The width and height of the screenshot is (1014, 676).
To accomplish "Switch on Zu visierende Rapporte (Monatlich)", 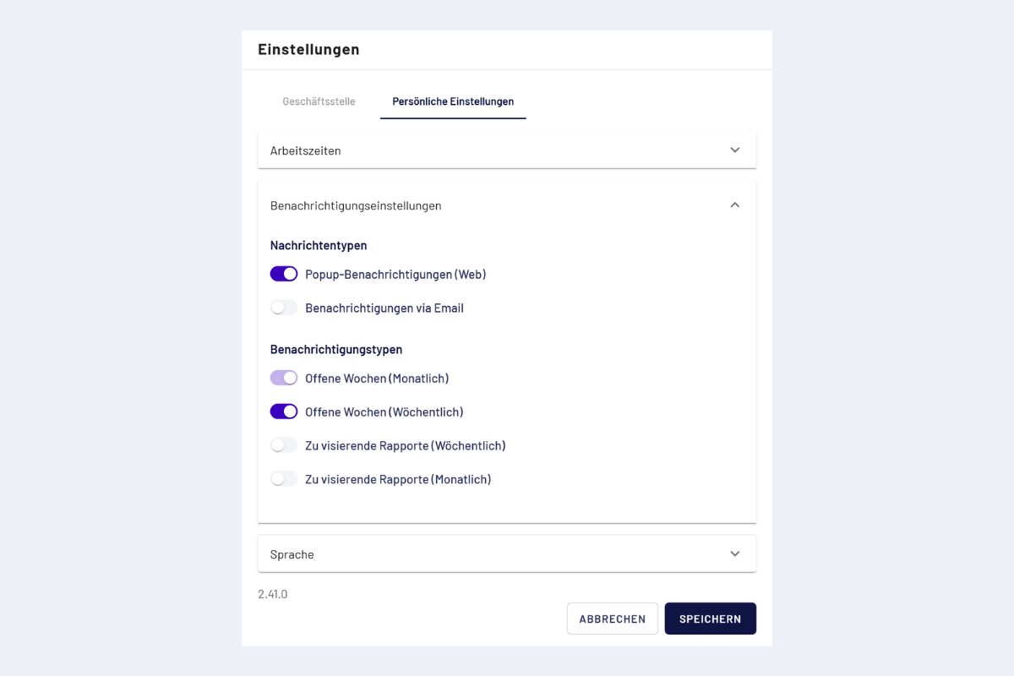I will [x=284, y=479].
